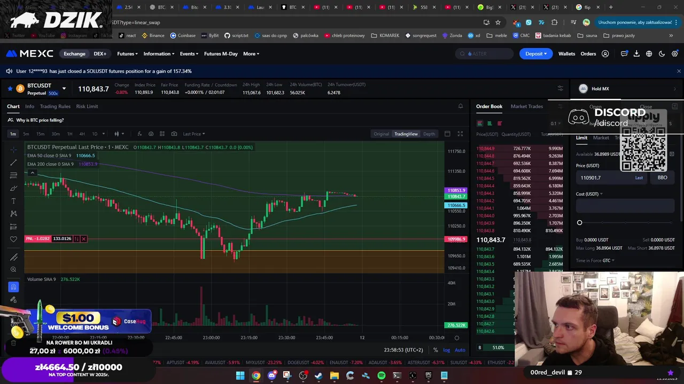
Task: Activate the zoom-in magnifier tool
Action: click(x=13, y=269)
